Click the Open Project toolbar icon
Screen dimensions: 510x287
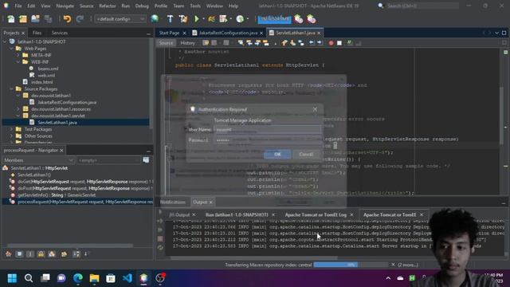[35, 19]
